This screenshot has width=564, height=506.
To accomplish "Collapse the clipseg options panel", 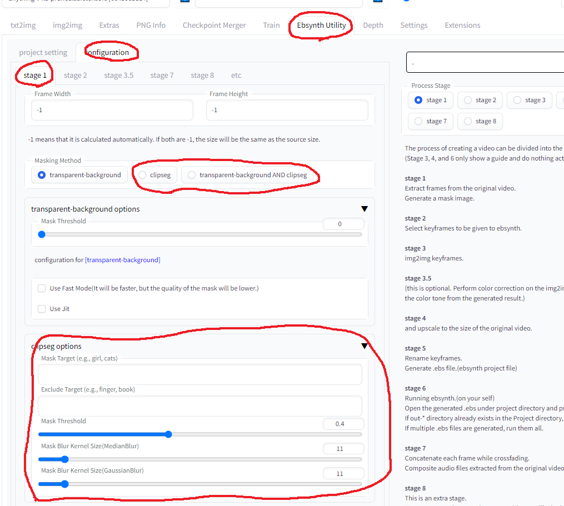I will point(364,346).
